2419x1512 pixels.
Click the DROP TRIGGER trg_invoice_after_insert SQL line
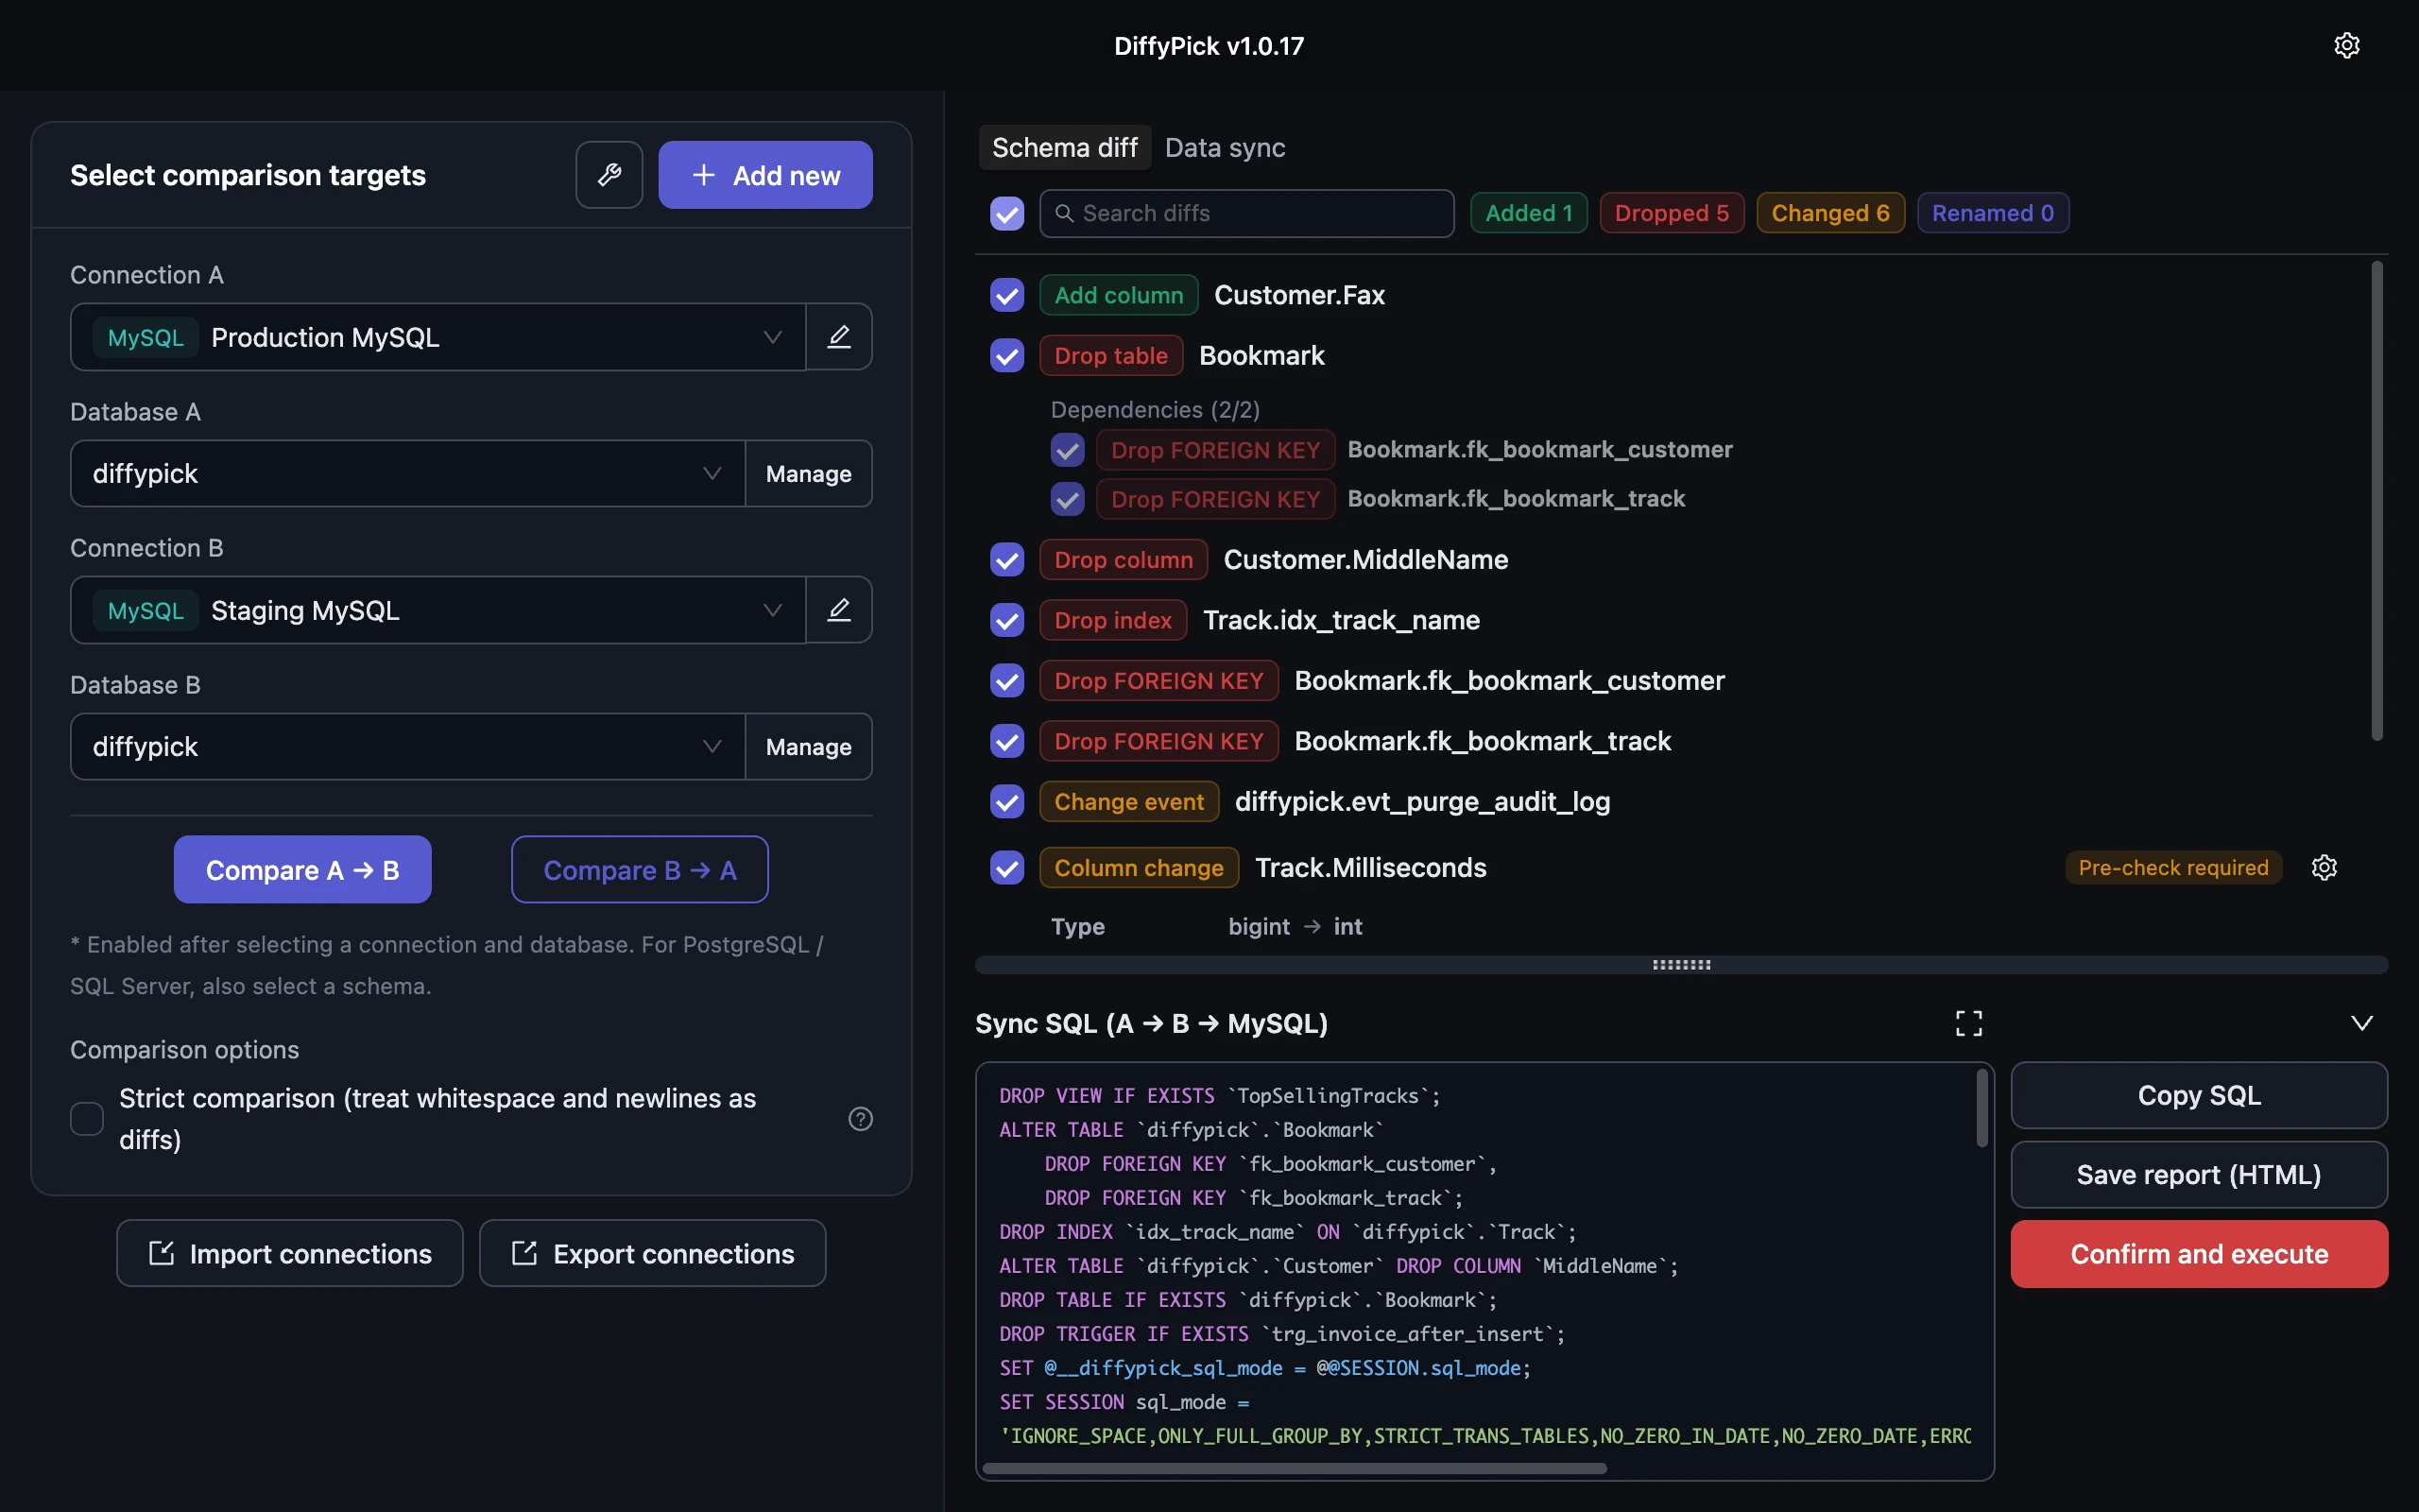(1281, 1334)
